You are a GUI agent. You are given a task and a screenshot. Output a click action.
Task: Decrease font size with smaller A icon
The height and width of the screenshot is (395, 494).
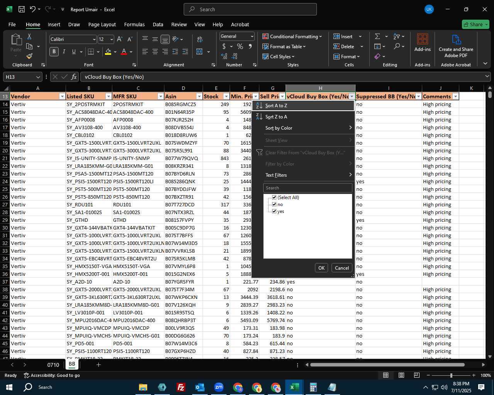tap(130, 39)
